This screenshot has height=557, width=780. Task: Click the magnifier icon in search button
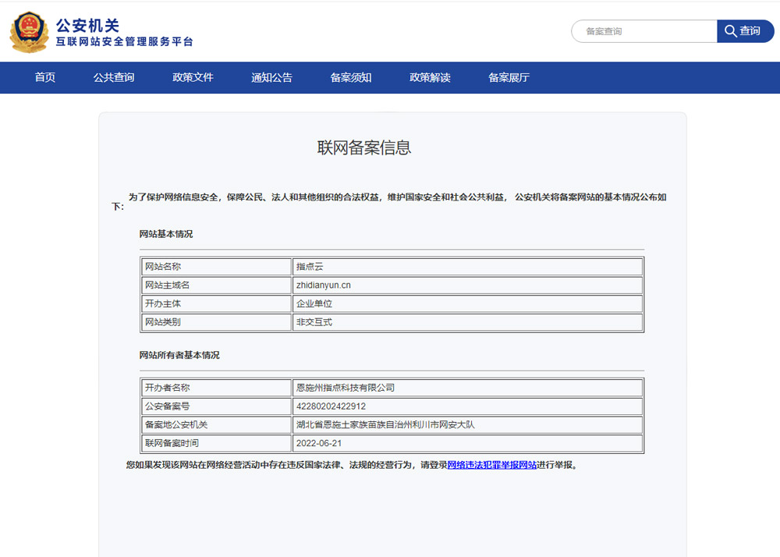tap(730, 31)
